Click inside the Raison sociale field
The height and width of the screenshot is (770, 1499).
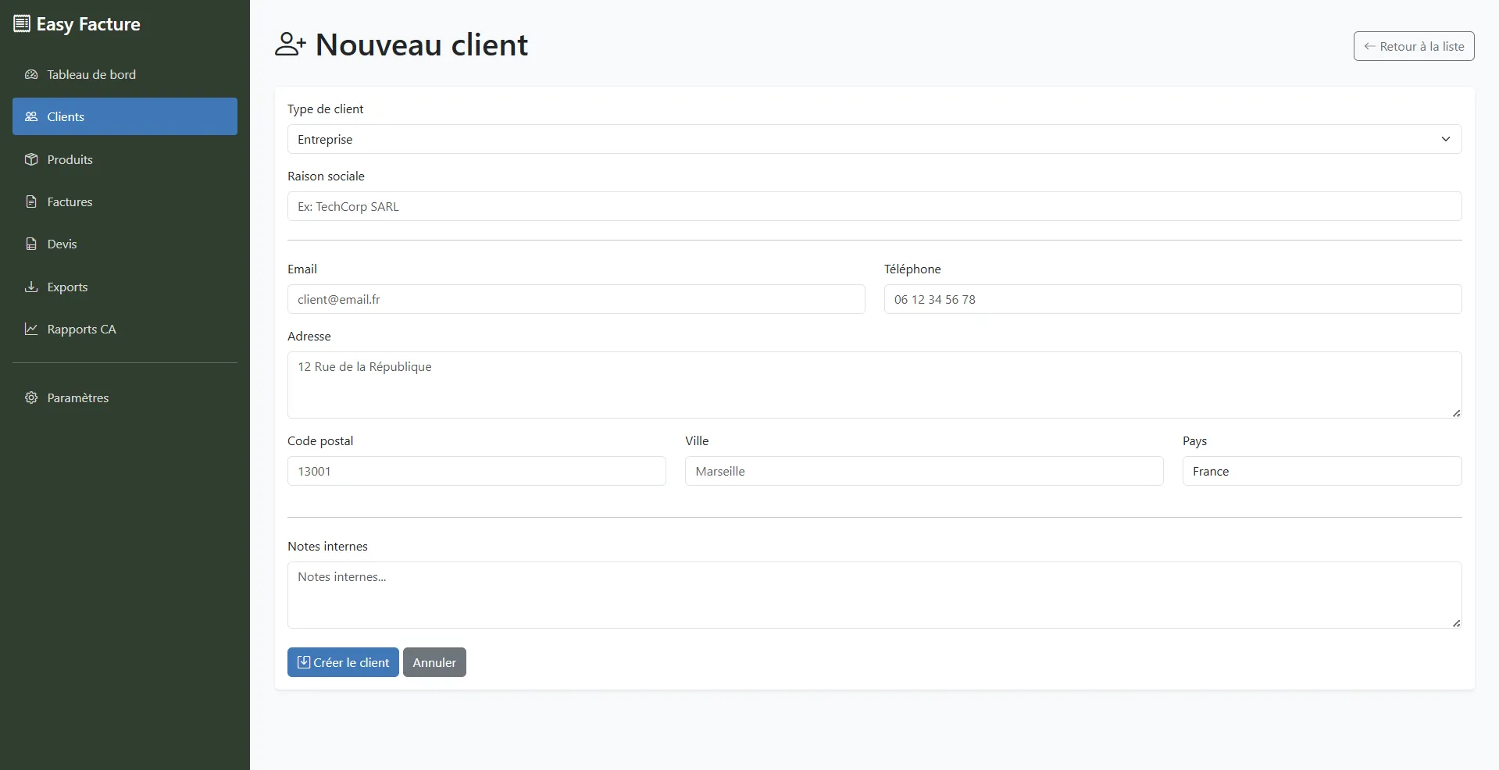(x=873, y=206)
